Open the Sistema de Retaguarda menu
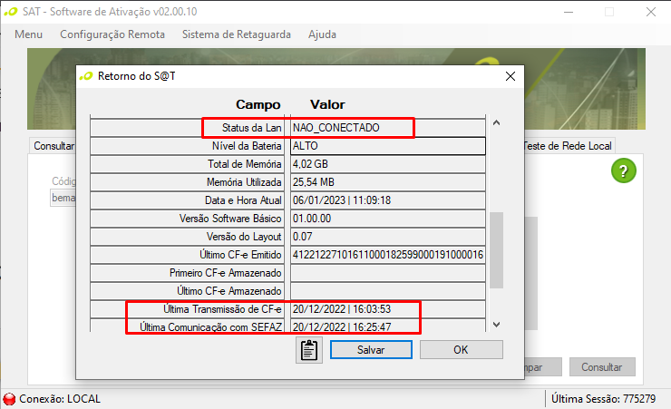The height and width of the screenshot is (409, 671). coord(237,34)
